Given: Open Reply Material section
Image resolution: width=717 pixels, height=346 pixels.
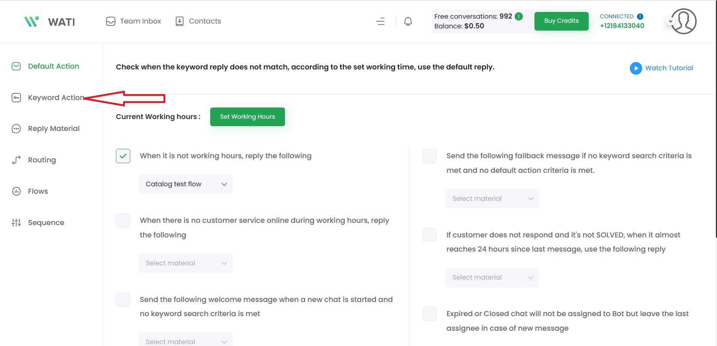Looking at the screenshot, I should [x=54, y=129].
